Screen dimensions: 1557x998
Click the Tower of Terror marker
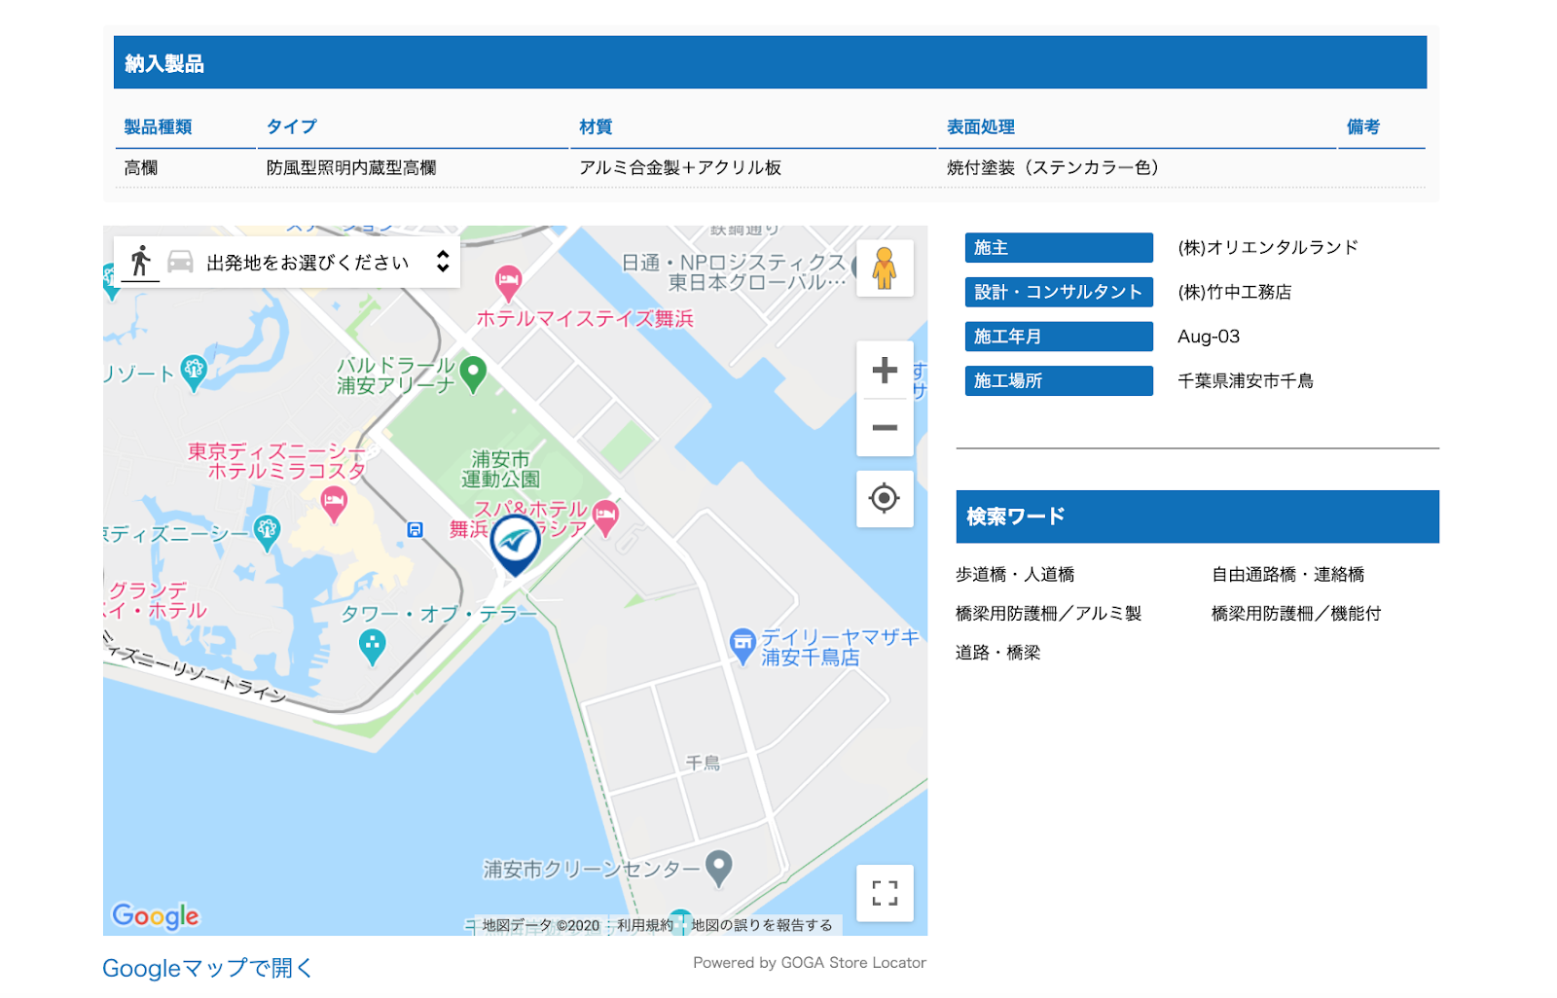372,647
